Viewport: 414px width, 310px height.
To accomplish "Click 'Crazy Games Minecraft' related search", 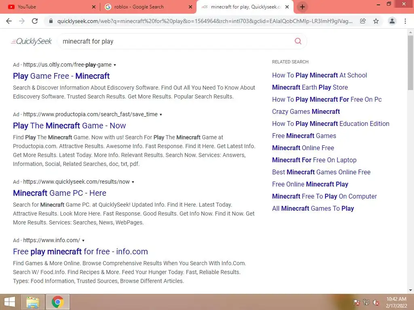I will pos(306,111).
